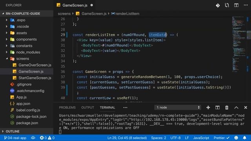Viewport: 251px width, 141px height.
Task: Click the Prettier status item
Action: 222,138
